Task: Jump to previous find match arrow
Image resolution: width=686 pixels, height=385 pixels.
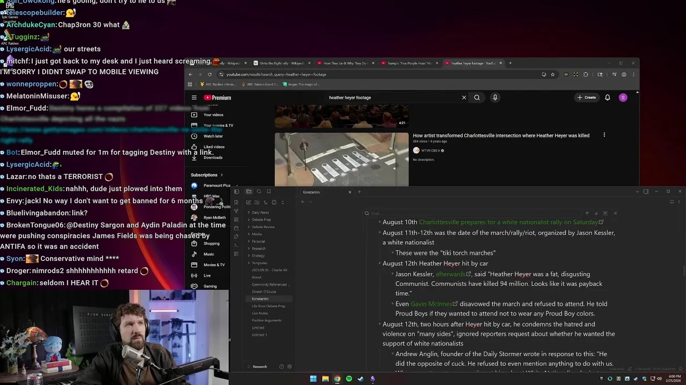Action: [587, 213]
